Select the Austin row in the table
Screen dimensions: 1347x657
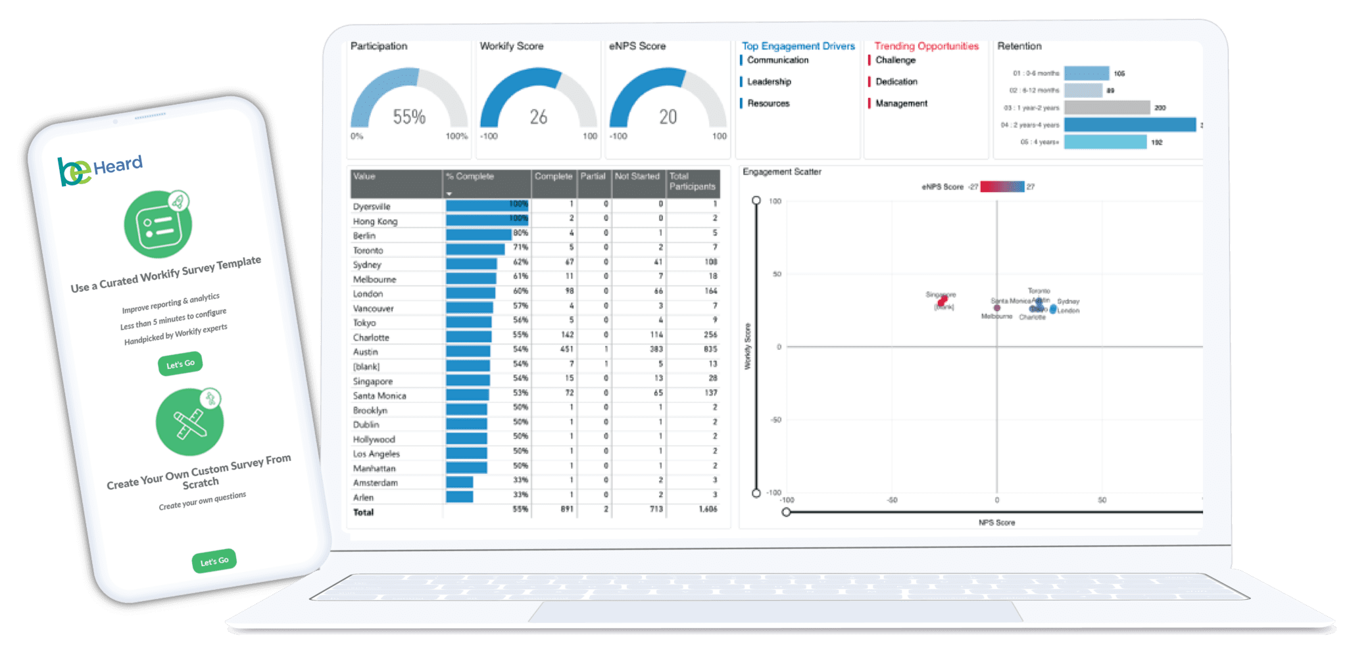535,351
